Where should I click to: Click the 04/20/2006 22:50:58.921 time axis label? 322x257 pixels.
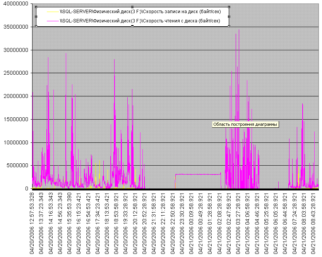click(x=175, y=223)
